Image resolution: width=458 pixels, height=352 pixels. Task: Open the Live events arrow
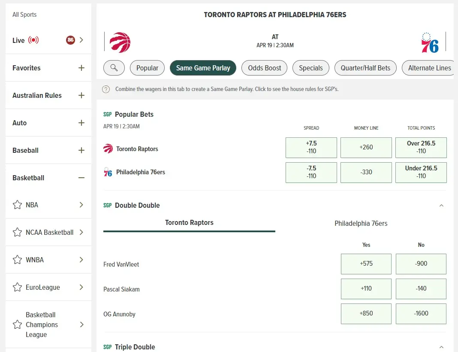(81, 40)
